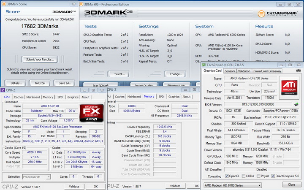The width and height of the screenshot is (304, 190).
Task: Click Submit Your Results button
Action: [40, 60]
